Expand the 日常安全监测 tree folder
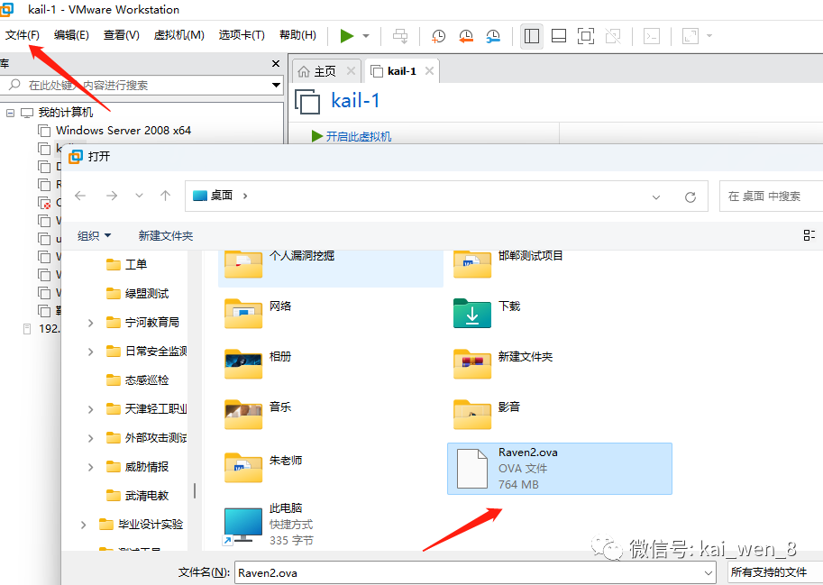Screen dimensions: 823x585 [x=90, y=352]
